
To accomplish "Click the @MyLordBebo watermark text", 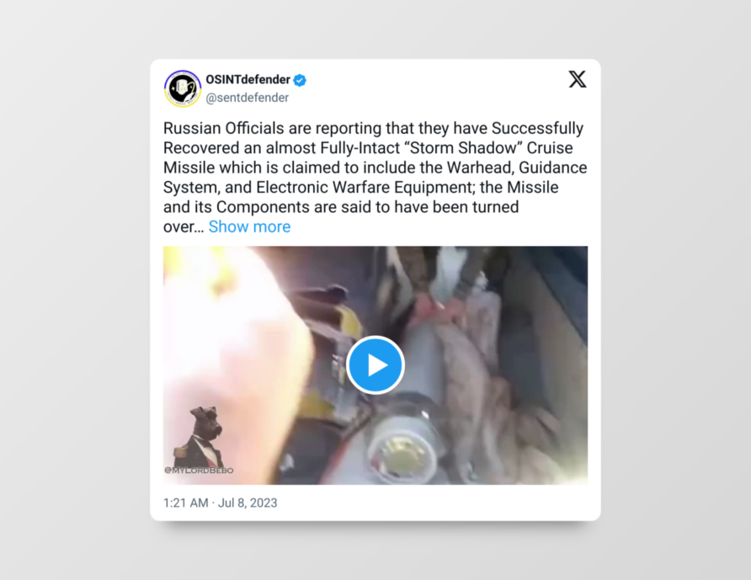I will 199,471.
